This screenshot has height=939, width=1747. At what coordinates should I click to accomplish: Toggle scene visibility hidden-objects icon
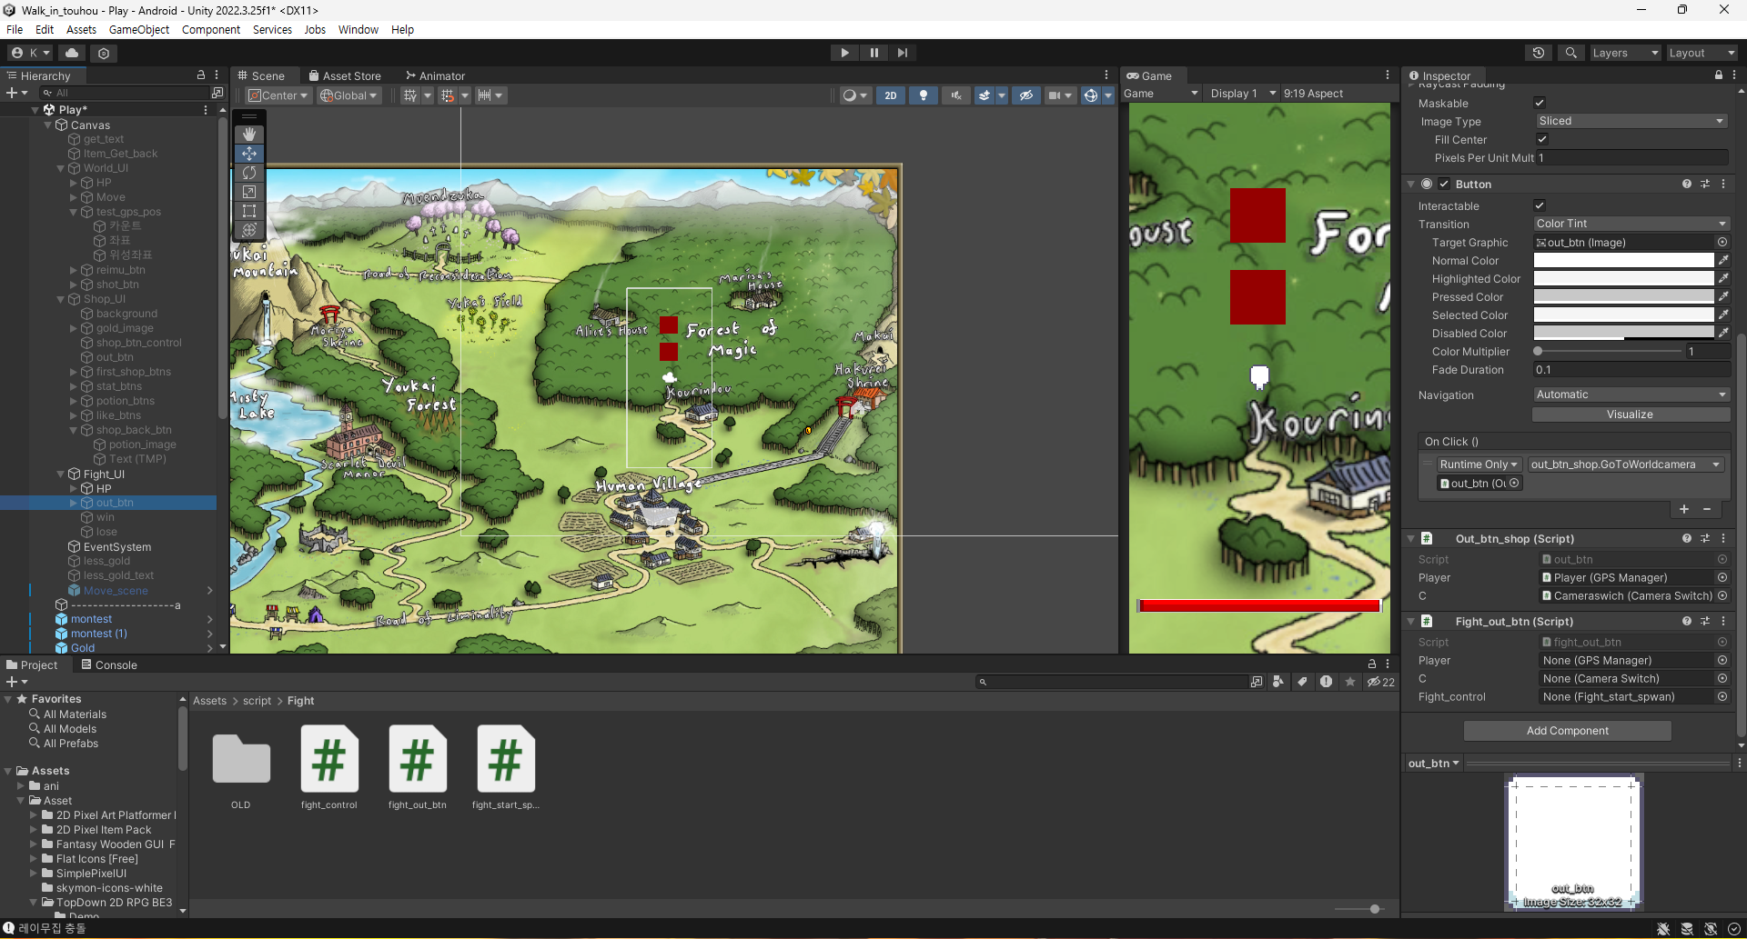point(1026,95)
